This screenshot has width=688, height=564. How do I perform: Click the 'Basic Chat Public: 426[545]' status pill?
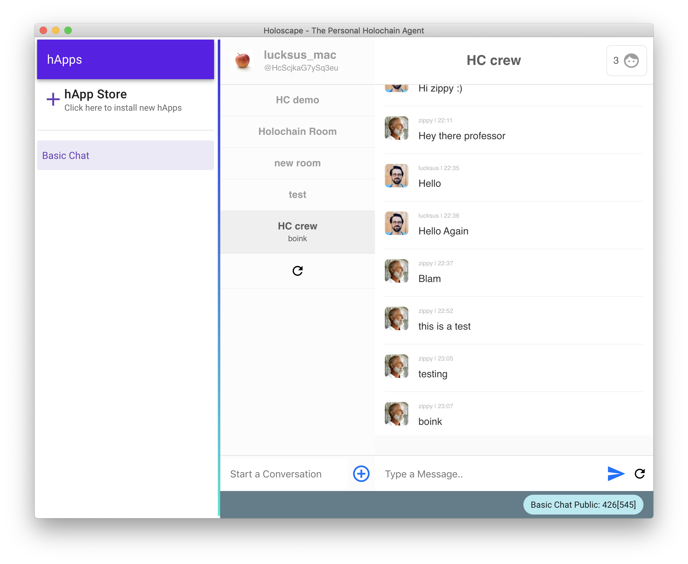pos(583,505)
